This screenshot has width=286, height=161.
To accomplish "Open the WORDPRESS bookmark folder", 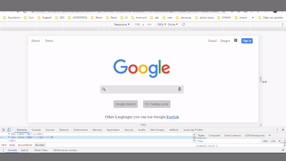I will pos(78,18).
